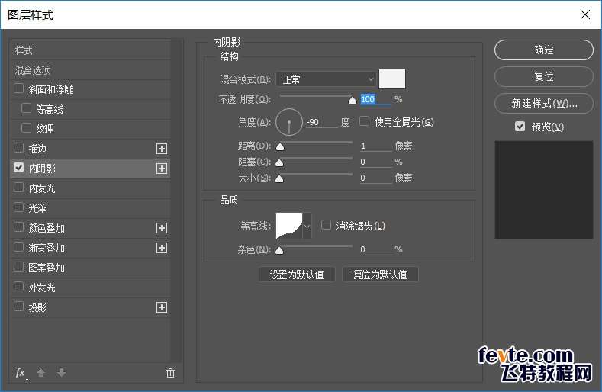Move effect down with the down arrow icon
The width and height of the screenshot is (602, 392).
pyautogui.click(x=62, y=373)
